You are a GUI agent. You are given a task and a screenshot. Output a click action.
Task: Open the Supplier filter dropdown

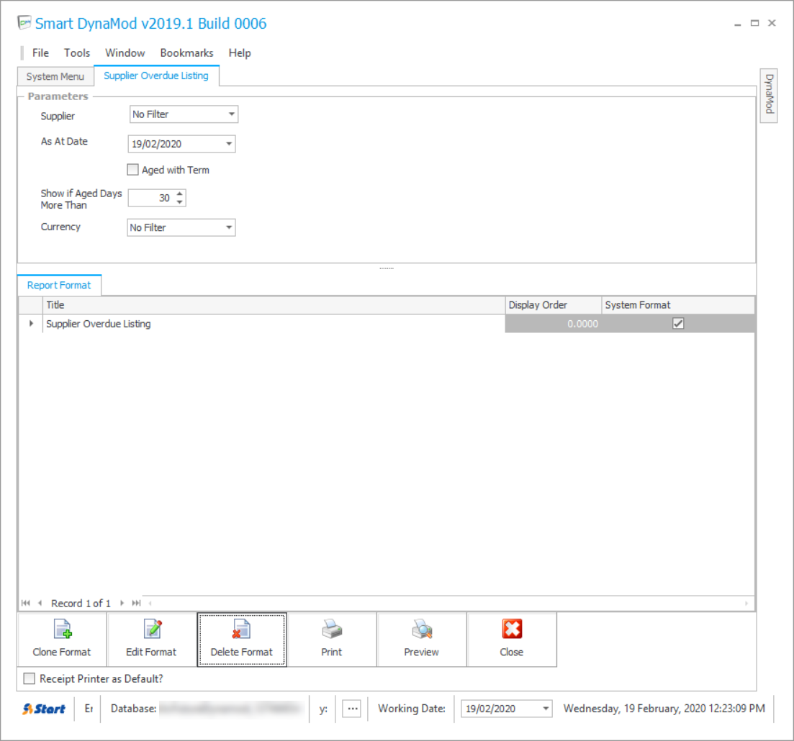[231, 114]
